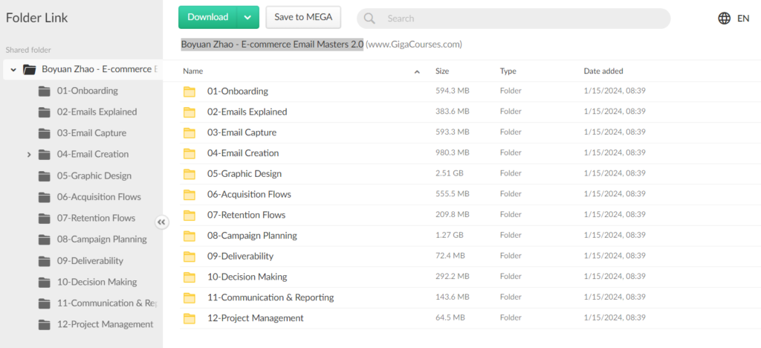Open 09-Deliverability name in file list
The height and width of the screenshot is (348, 761).
pyautogui.click(x=240, y=257)
